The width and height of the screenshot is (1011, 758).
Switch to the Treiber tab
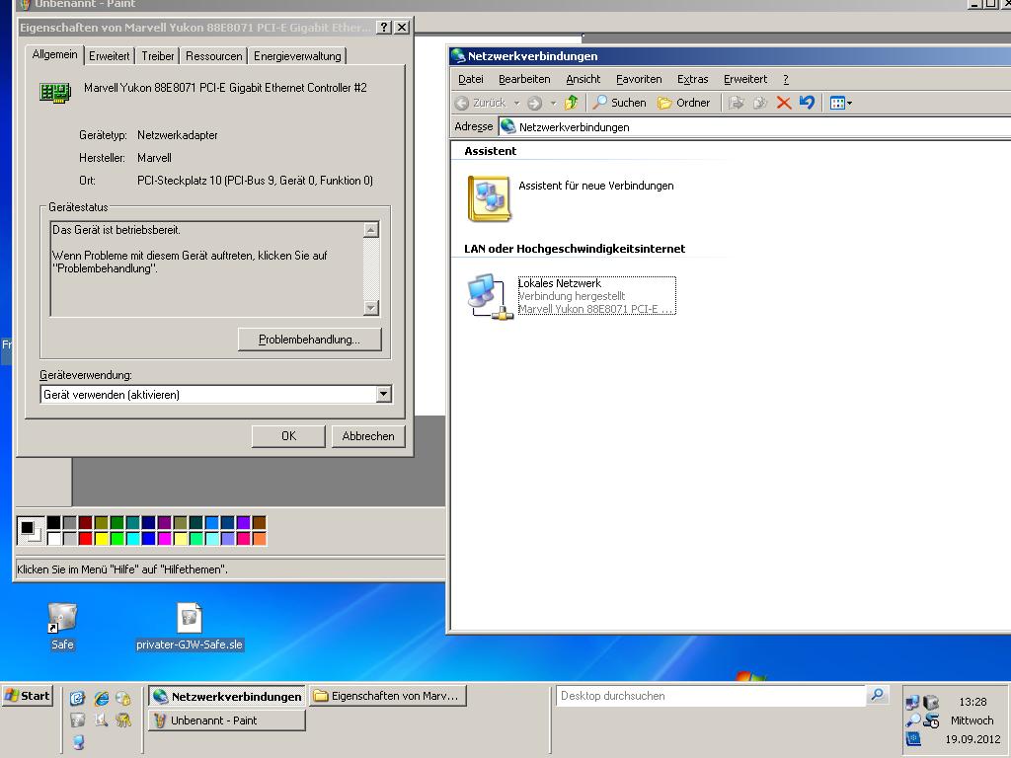pos(158,56)
